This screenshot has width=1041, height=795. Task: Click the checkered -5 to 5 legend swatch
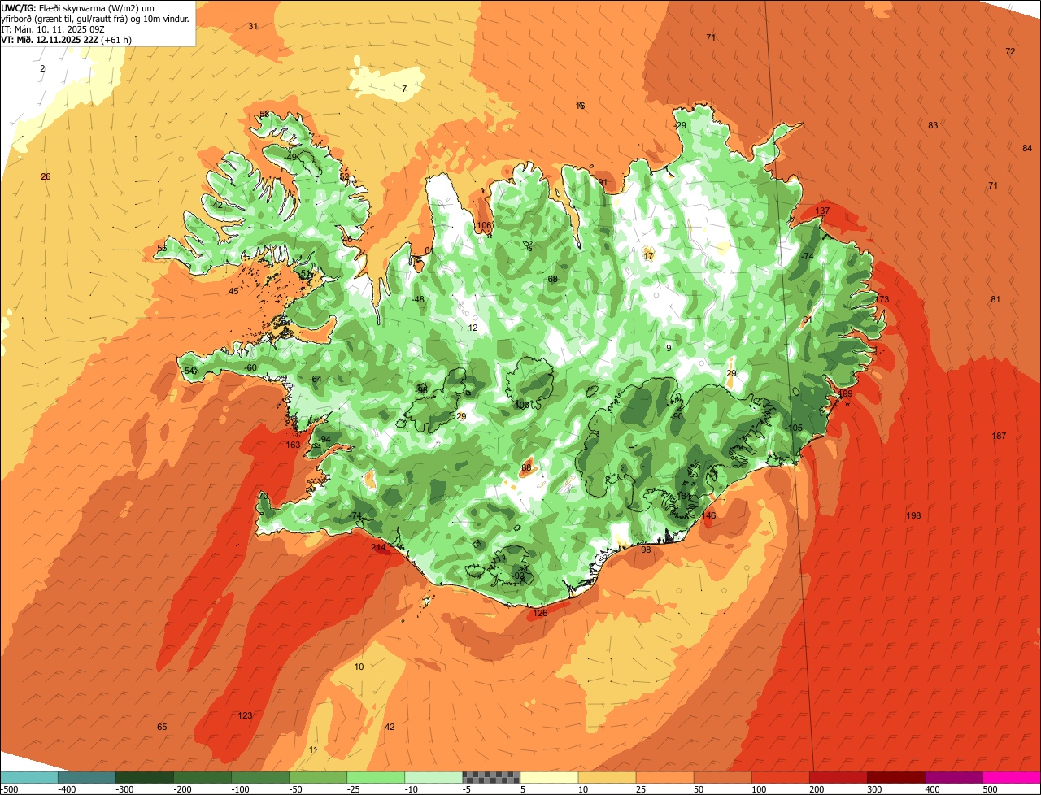coord(491,777)
